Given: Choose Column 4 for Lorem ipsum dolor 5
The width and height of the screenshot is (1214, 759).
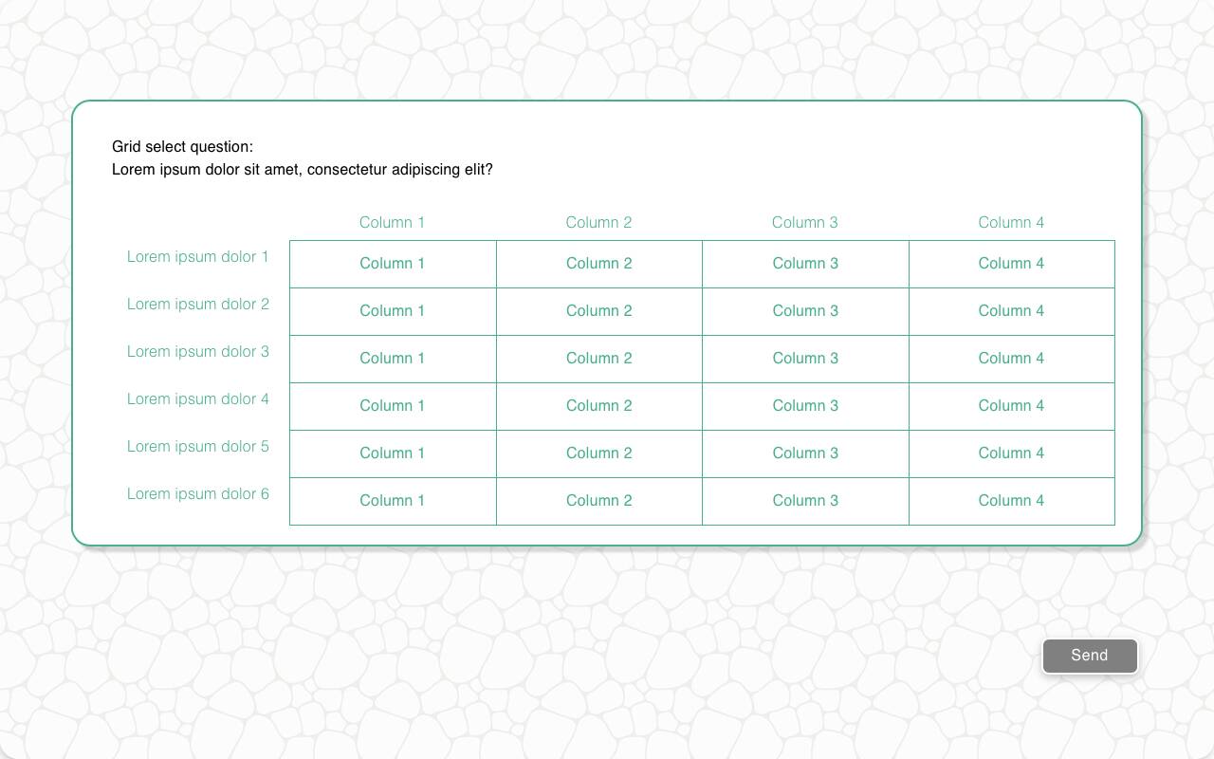Looking at the screenshot, I should (x=1011, y=454).
